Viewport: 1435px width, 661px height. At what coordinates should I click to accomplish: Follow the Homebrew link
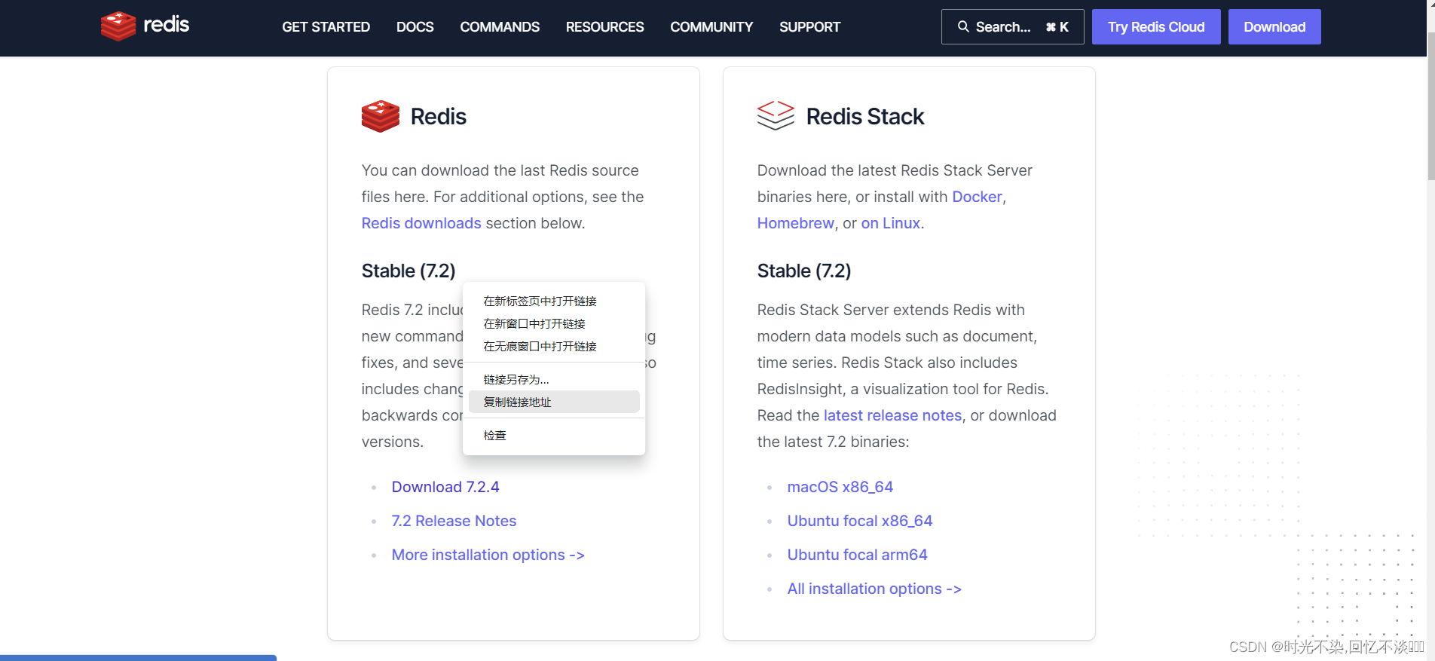[x=795, y=223]
